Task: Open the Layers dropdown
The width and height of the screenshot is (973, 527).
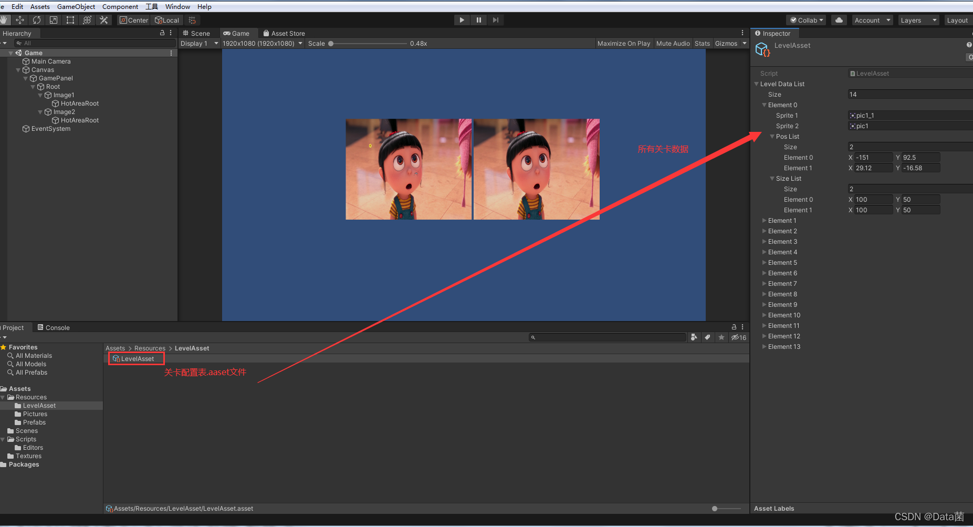Action: 918,20
